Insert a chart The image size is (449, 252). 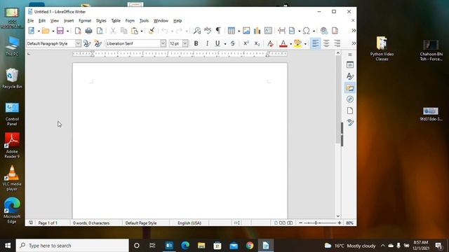click(x=257, y=31)
